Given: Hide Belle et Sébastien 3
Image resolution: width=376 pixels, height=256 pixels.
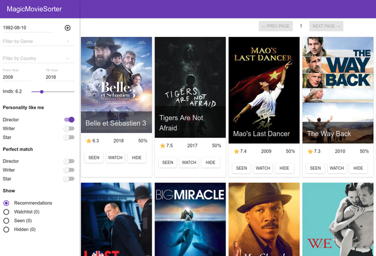Looking at the screenshot, I should (x=137, y=158).
